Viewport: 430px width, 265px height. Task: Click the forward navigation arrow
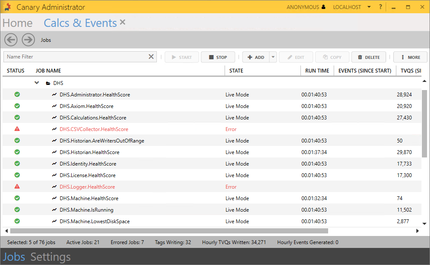[28, 40]
